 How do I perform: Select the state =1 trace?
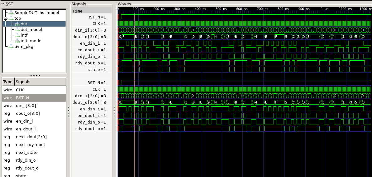(92, 69)
